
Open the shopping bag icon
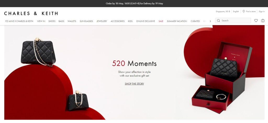click(263, 21)
